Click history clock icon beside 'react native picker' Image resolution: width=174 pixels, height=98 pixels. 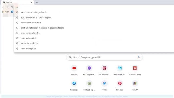coord(17,48)
